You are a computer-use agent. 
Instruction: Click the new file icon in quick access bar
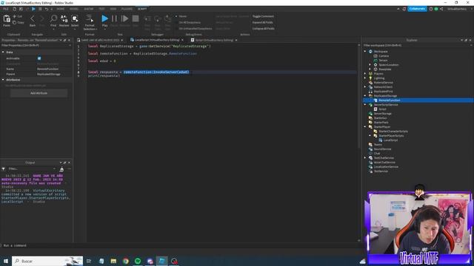coord(14,9)
